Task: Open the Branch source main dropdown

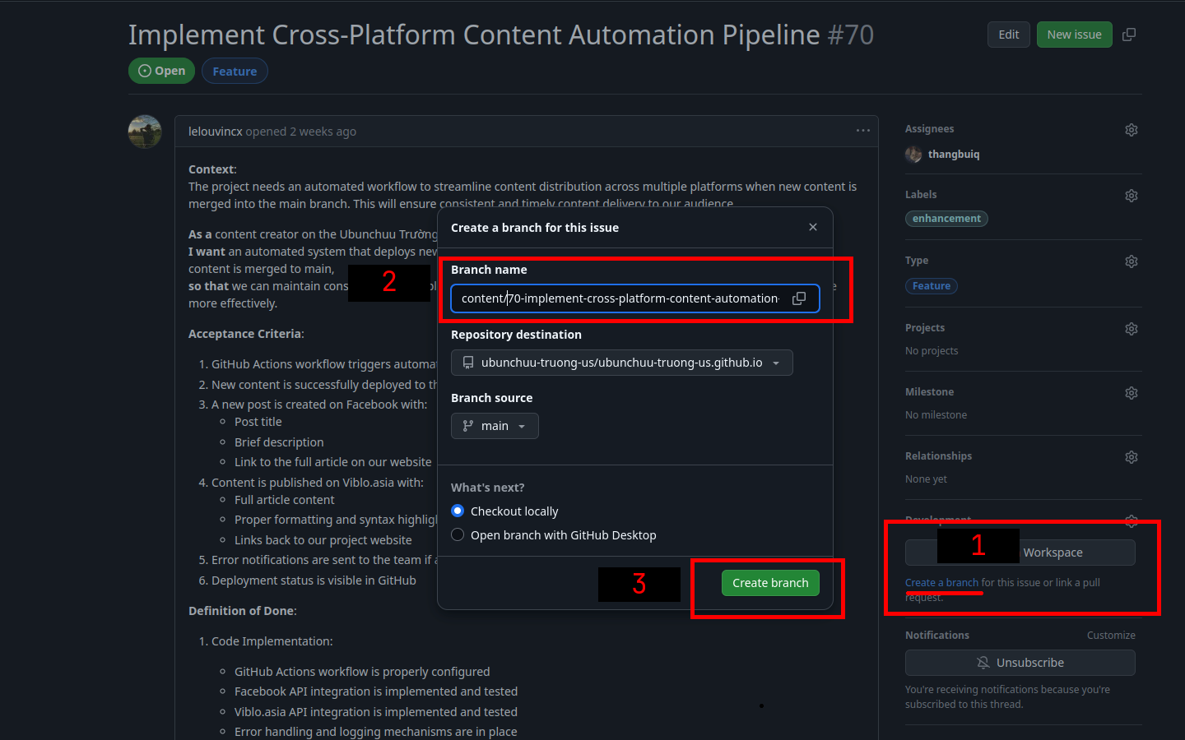Action: pyautogui.click(x=495, y=426)
